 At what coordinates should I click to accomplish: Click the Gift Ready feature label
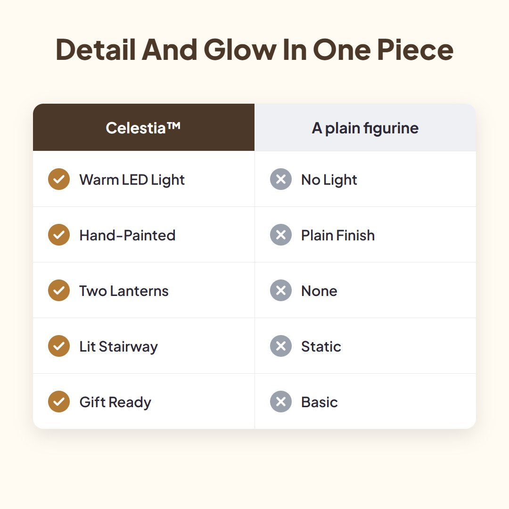pos(115,402)
